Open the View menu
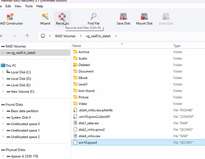 coord(18,6)
